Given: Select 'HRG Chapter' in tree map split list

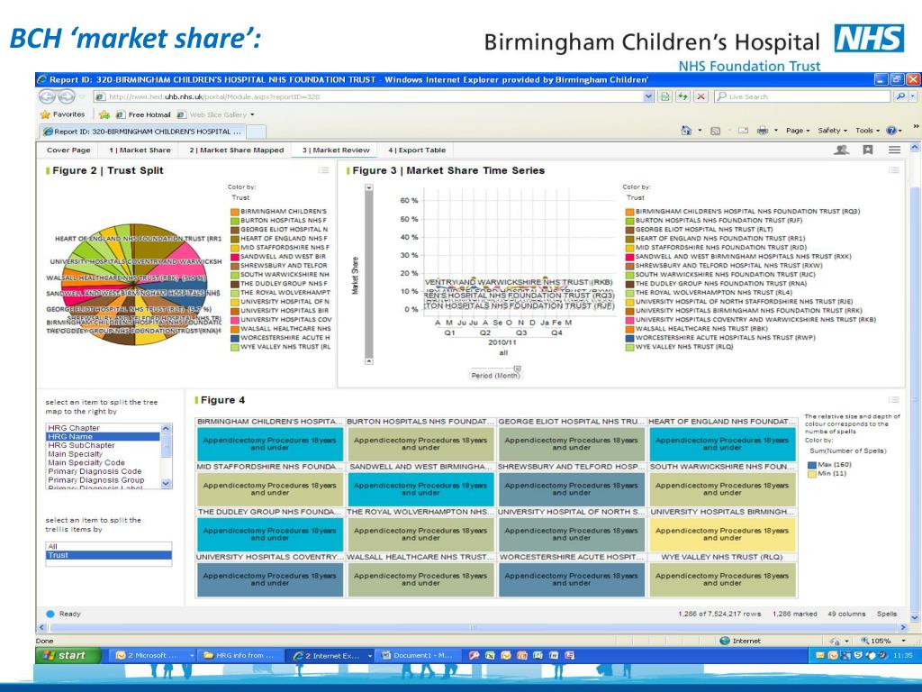Looking at the screenshot, I should pos(103,428).
